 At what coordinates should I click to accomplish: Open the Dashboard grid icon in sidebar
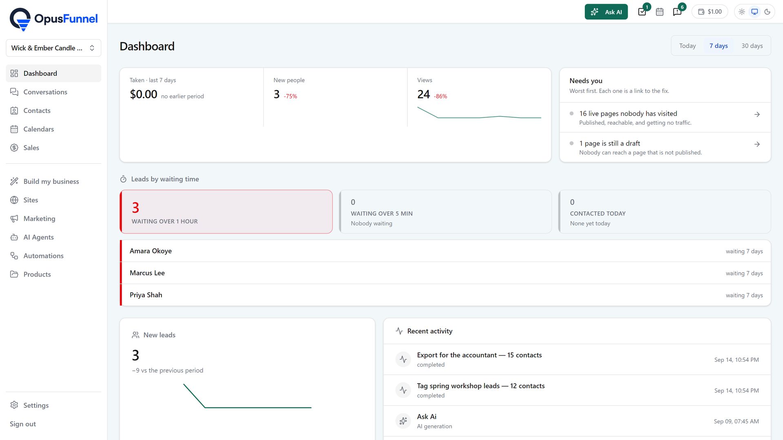pyautogui.click(x=14, y=73)
